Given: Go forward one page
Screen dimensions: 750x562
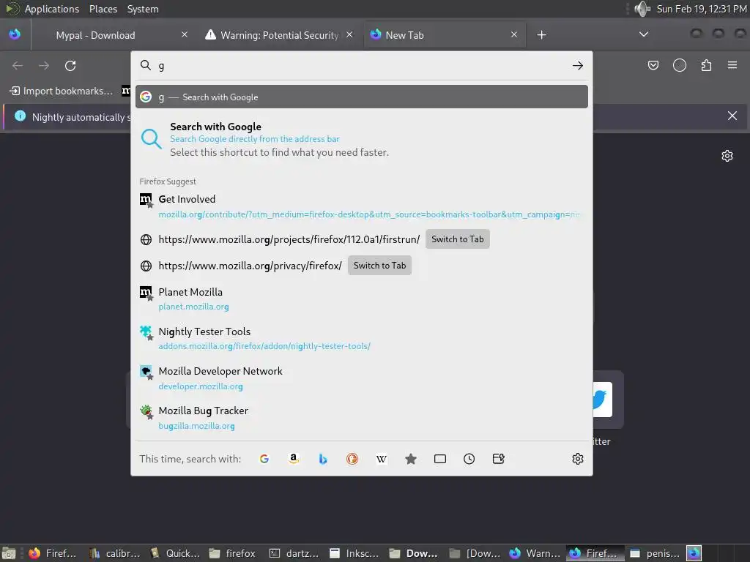Looking at the screenshot, I should [x=44, y=65].
